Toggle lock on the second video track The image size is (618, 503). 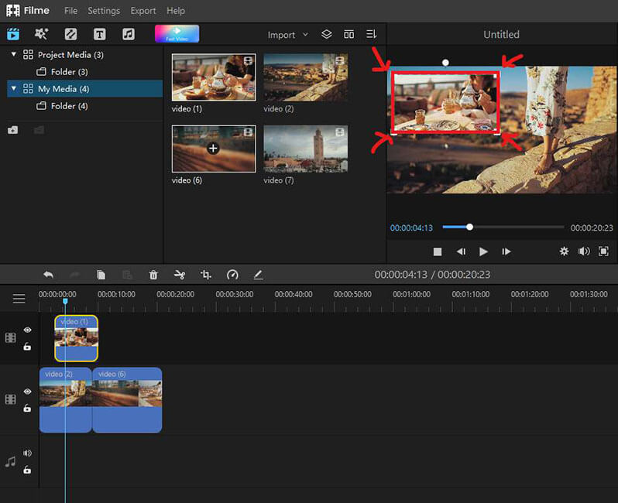coord(27,408)
